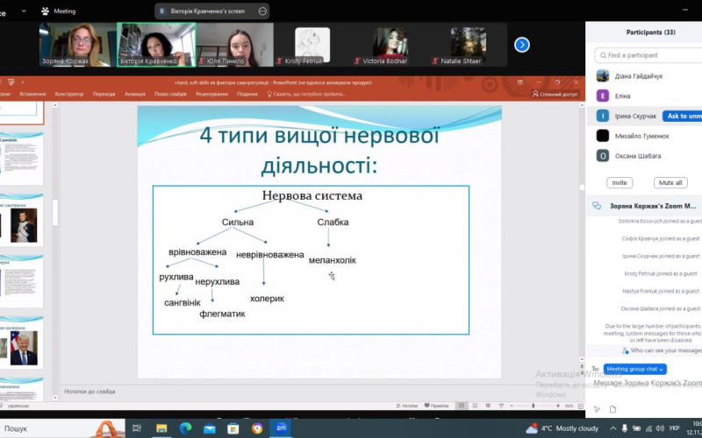The image size is (702, 438).
Task: Open Mail app in taskbar
Action: (209, 428)
